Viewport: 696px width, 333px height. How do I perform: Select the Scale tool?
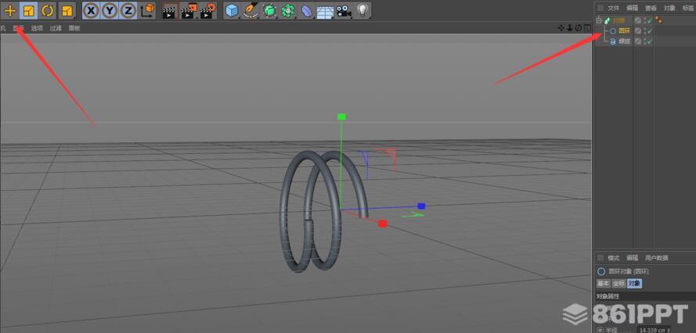point(28,11)
